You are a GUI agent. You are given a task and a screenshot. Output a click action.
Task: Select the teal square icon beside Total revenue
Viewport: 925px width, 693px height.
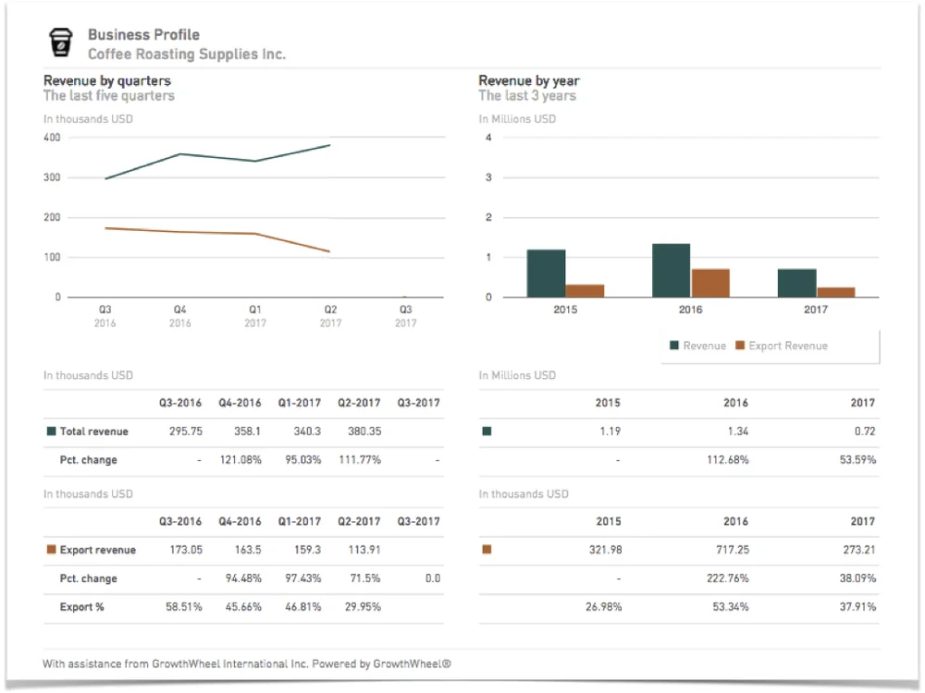point(49,431)
